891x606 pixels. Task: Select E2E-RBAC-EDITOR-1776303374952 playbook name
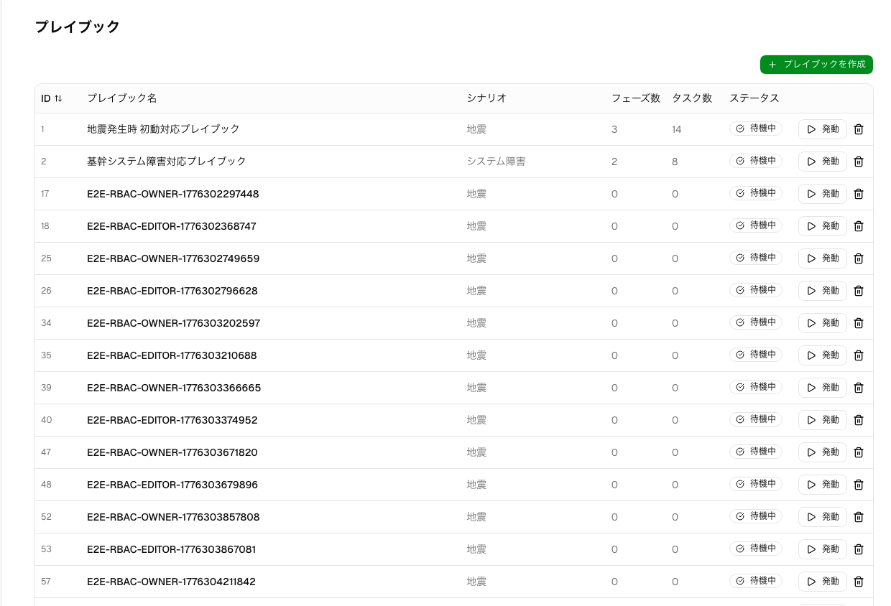(x=172, y=420)
